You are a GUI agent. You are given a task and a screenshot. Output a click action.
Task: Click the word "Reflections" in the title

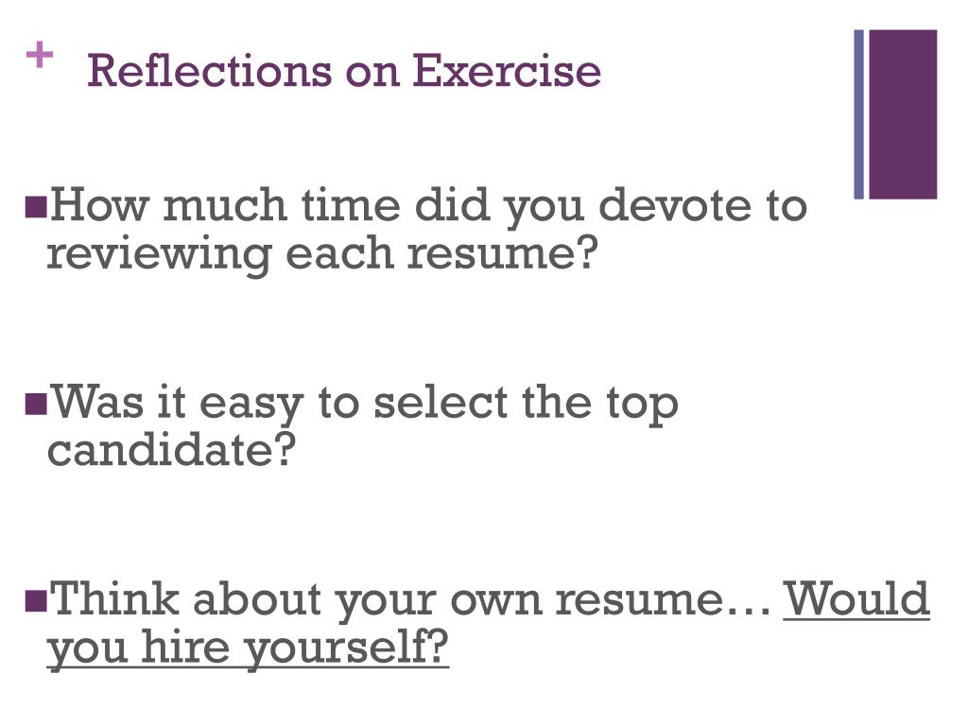point(209,70)
